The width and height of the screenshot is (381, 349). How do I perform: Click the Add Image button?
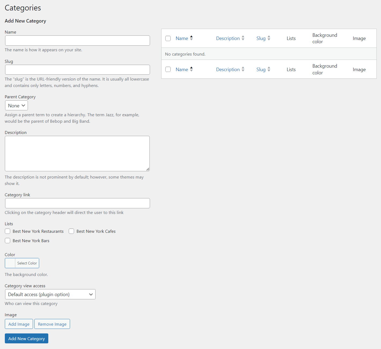pyautogui.click(x=19, y=324)
